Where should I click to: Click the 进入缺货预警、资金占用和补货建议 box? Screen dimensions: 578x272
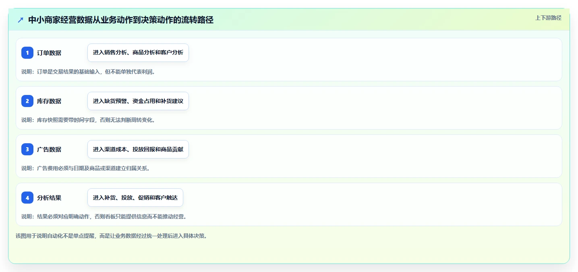pos(138,101)
